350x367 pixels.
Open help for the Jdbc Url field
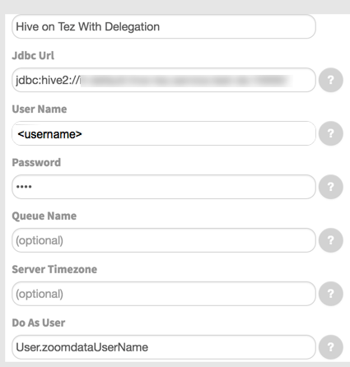[x=331, y=80]
